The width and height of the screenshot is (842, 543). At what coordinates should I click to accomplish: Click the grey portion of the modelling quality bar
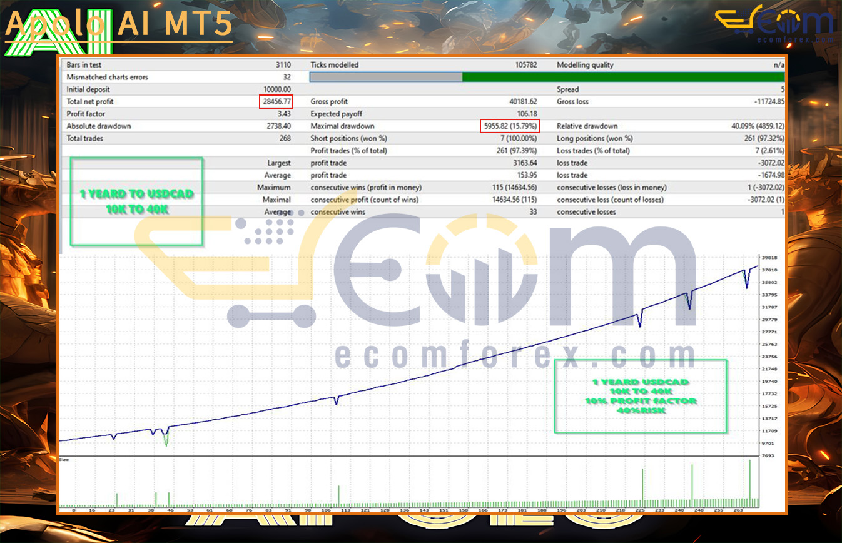(385, 77)
